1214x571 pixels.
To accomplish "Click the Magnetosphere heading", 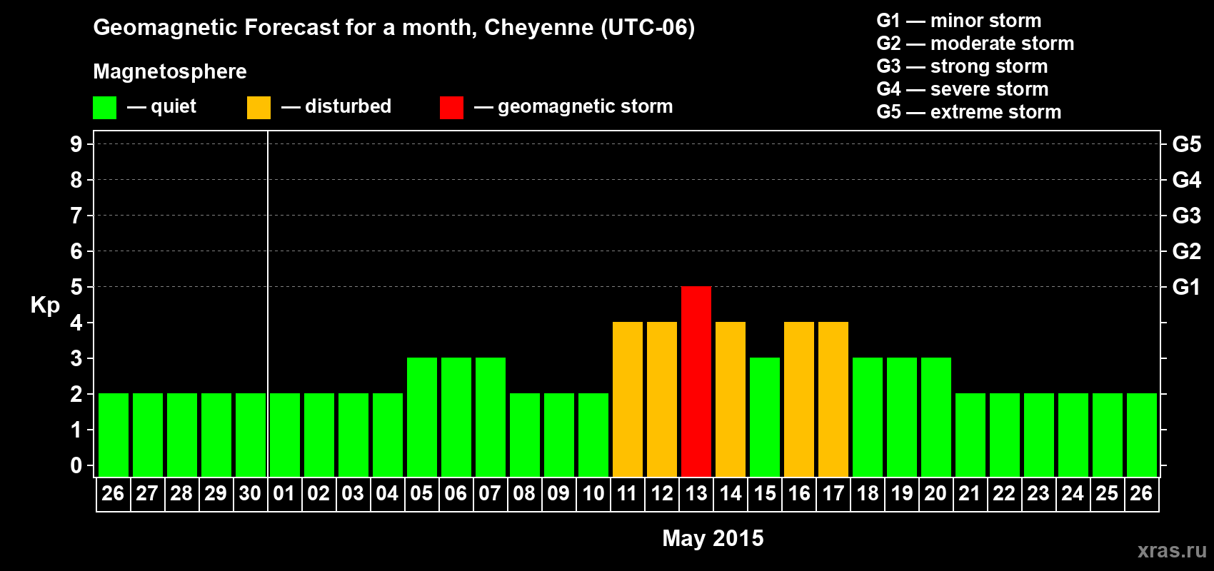I will point(170,72).
